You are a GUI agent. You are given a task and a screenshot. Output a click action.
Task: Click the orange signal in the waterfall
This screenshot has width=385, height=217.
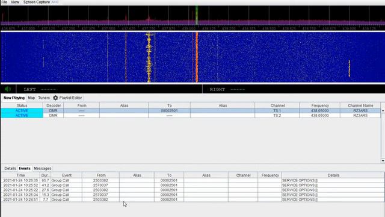[x=197, y=57]
